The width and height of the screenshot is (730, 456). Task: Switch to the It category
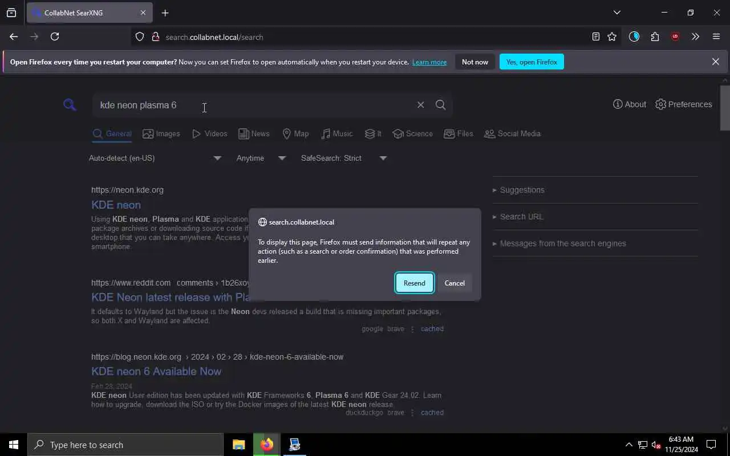tap(373, 134)
